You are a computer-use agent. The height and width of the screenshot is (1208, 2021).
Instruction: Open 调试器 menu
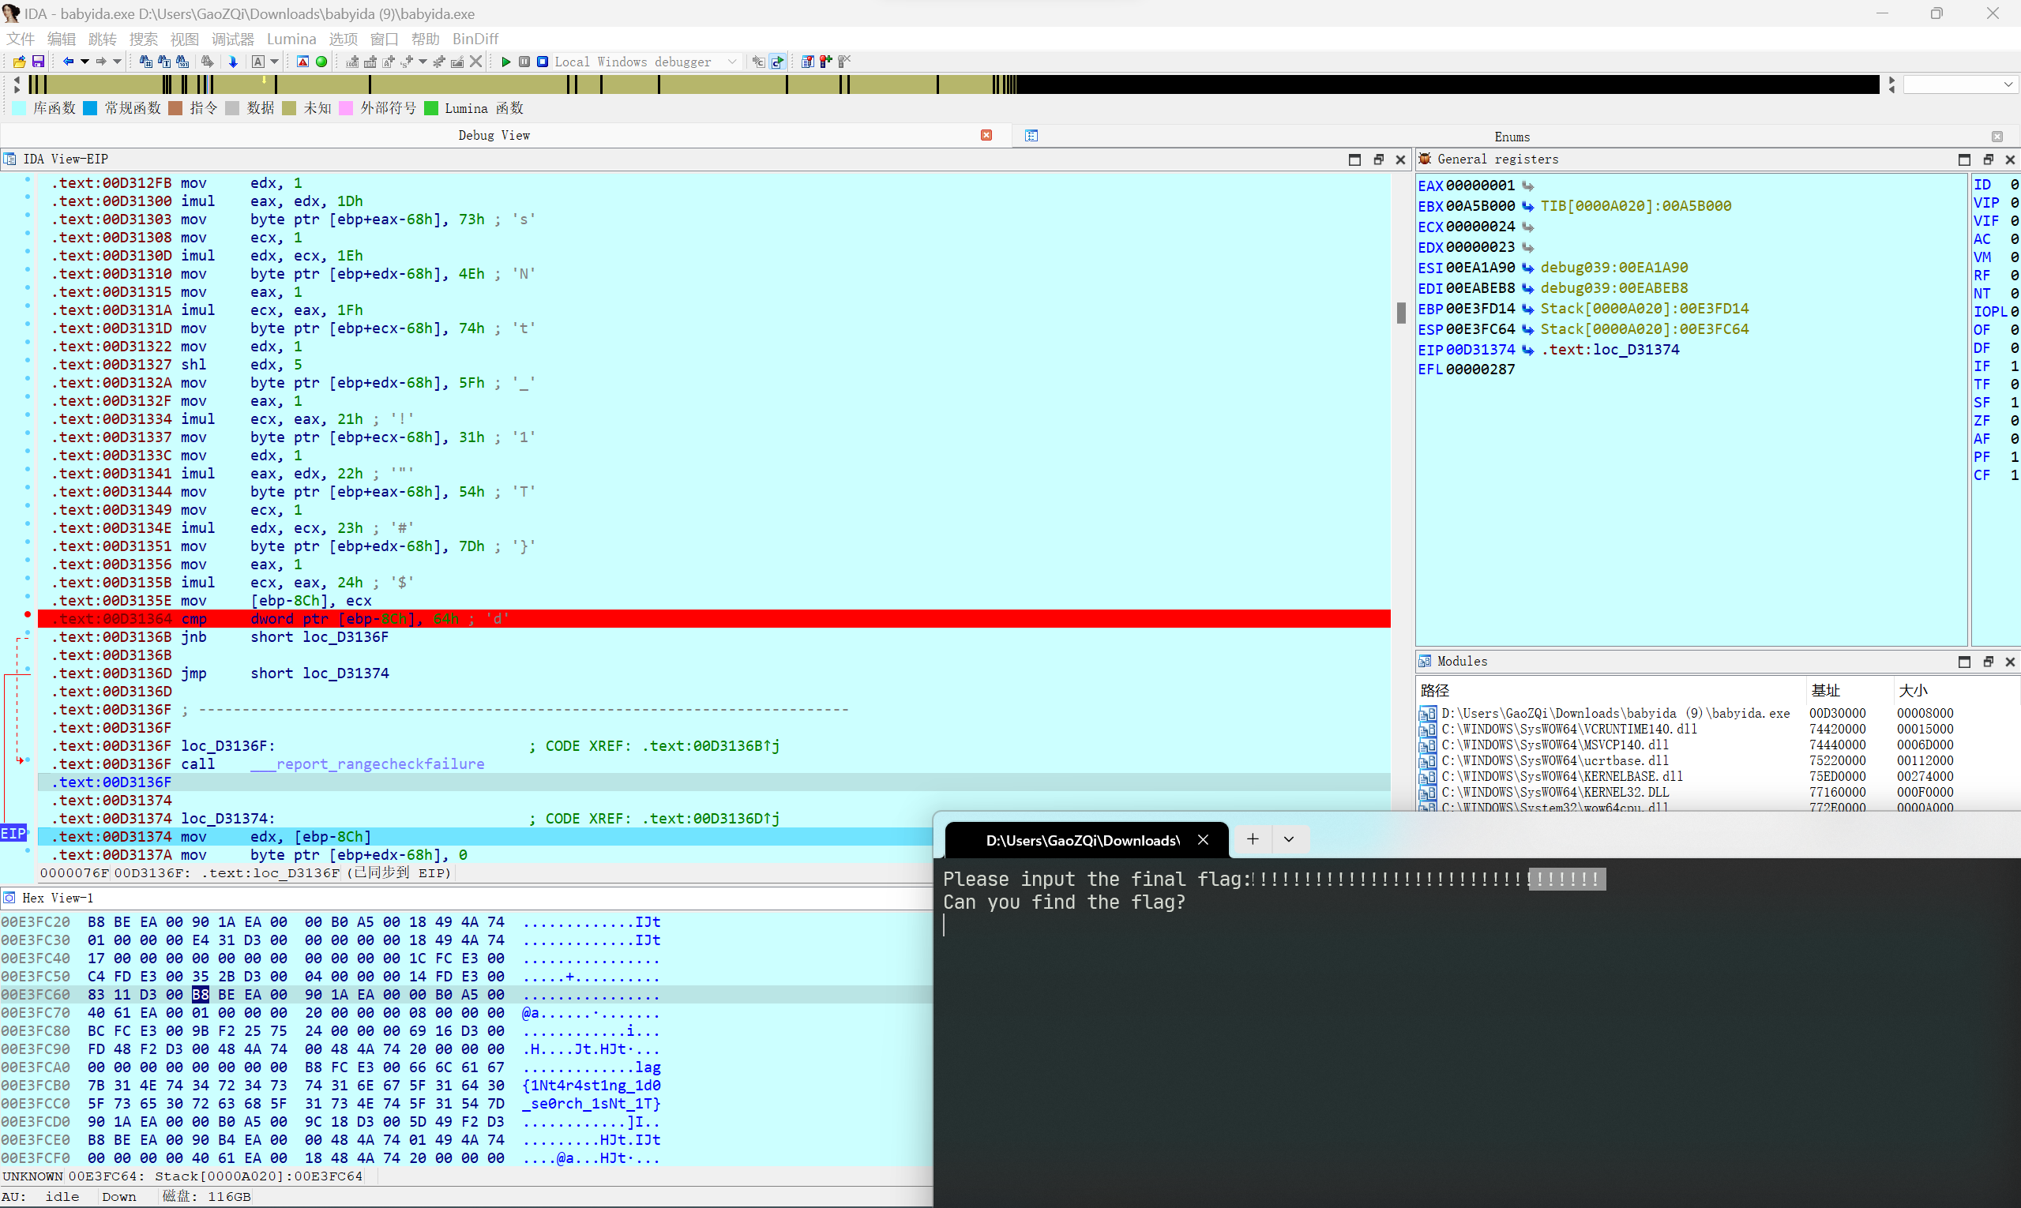click(x=233, y=39)
